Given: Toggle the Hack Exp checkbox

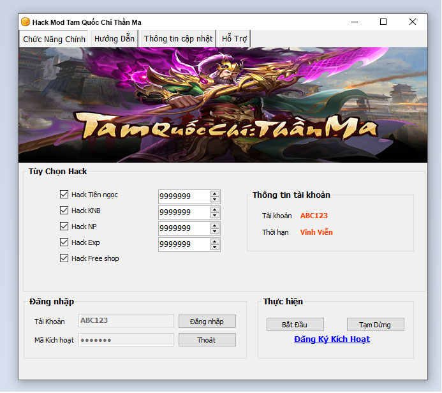Looking at the screenshot, I should (64, 242).
